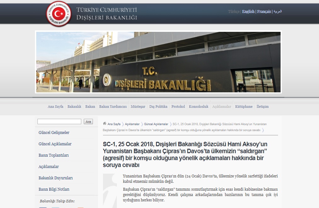
Task: Click the search text field in the sidebar
Action: click(59, 122)
